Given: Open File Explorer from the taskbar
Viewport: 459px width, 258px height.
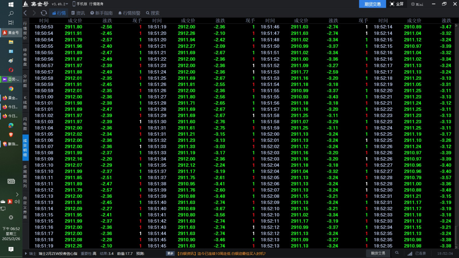Looking at the screenshot, I should tap(11, 42).
